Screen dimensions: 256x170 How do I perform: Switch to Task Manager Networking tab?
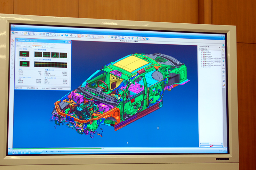(45, 47)
